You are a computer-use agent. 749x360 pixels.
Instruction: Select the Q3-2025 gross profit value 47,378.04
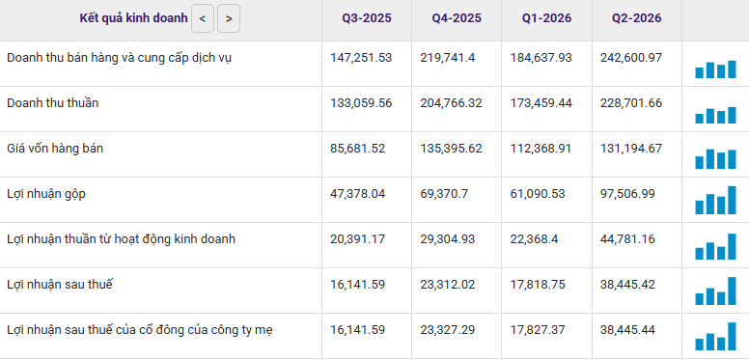(358, 194)
